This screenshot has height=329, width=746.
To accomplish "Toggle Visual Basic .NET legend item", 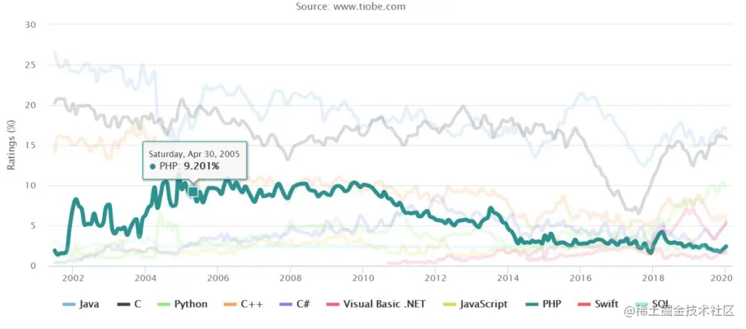I will coord(375,304).
